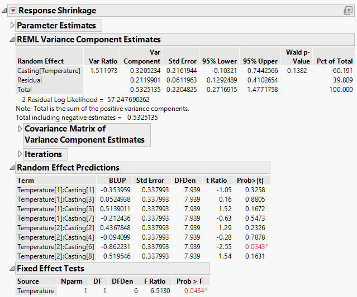Click the icon at the right of the Response Shrinkage title bar
Viewport: 357px width, 297px height.
point(348,11)
